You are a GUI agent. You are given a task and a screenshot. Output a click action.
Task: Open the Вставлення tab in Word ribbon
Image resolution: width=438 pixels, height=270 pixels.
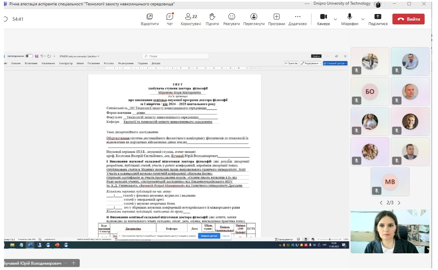tap(31, 63)
